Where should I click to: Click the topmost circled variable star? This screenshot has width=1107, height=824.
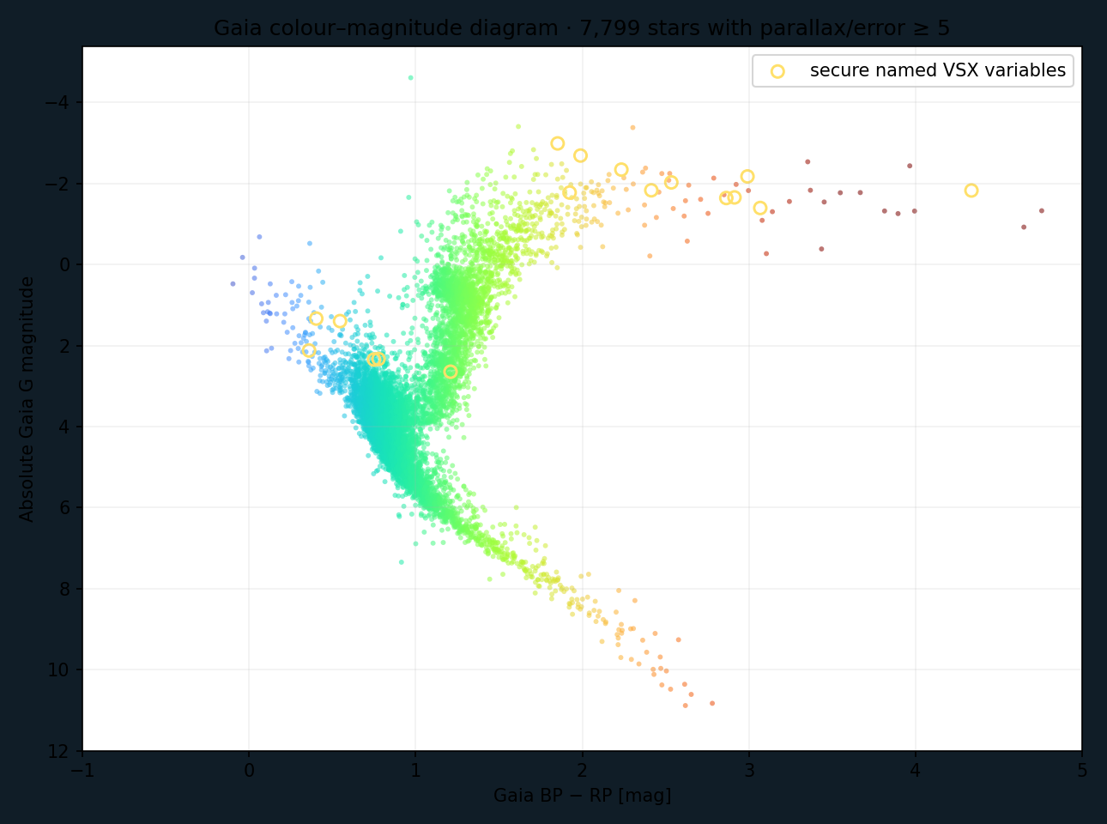558,143
